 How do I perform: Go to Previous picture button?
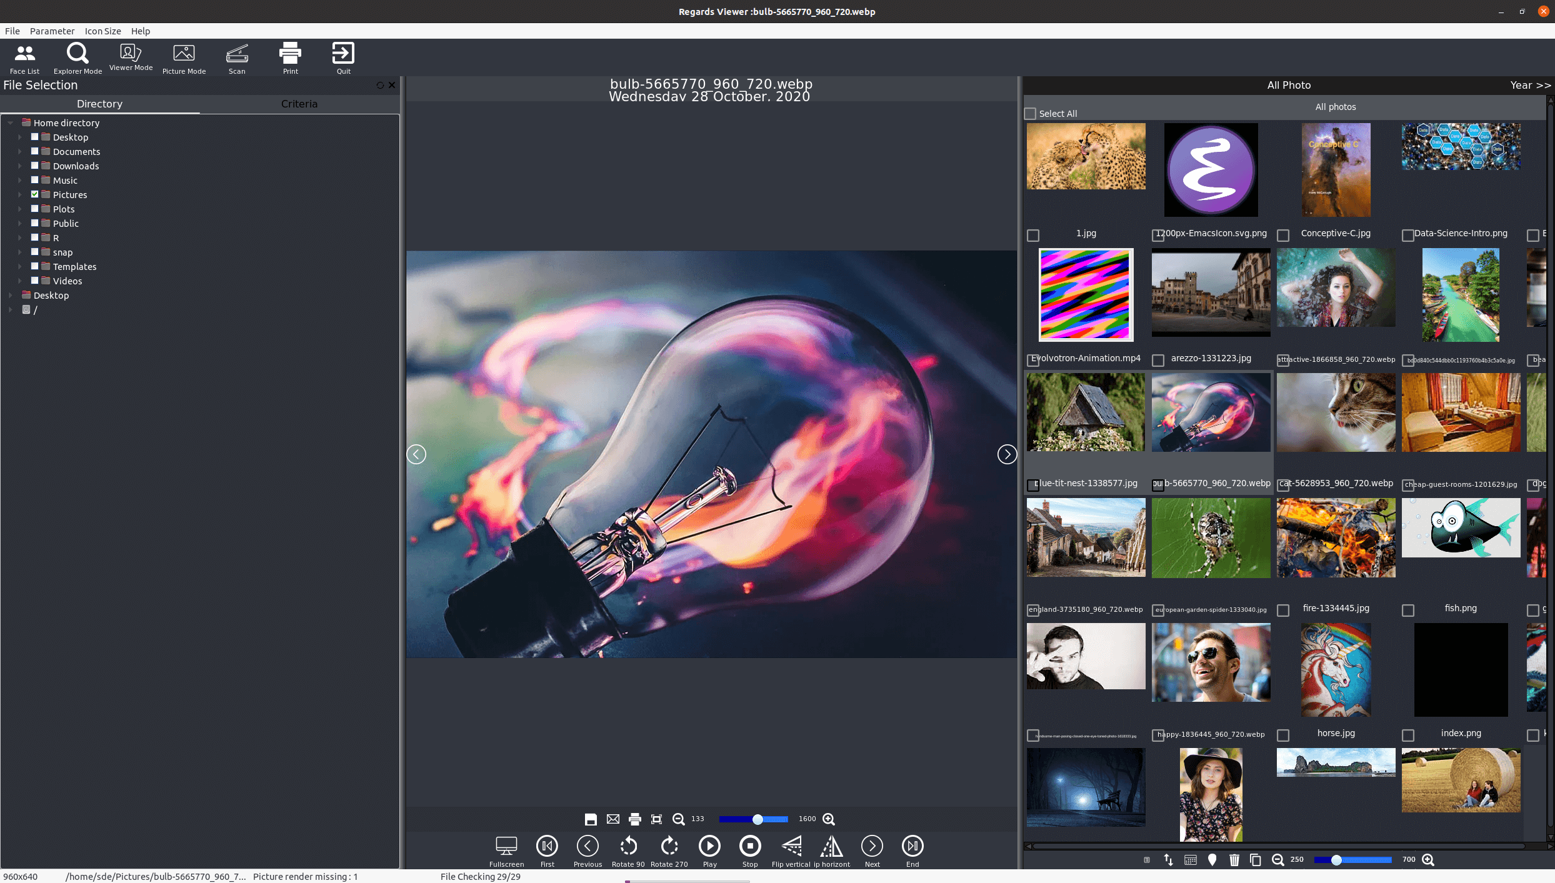point(587,852)
